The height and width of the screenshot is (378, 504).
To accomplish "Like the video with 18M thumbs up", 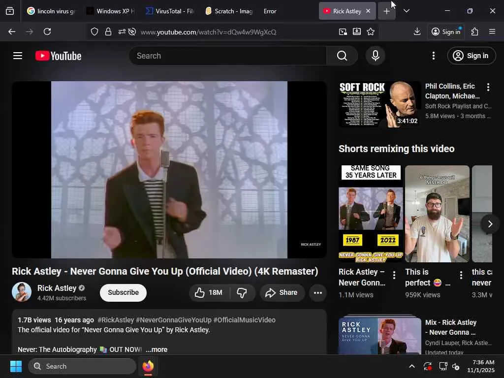I will click(x=209, y=292).
